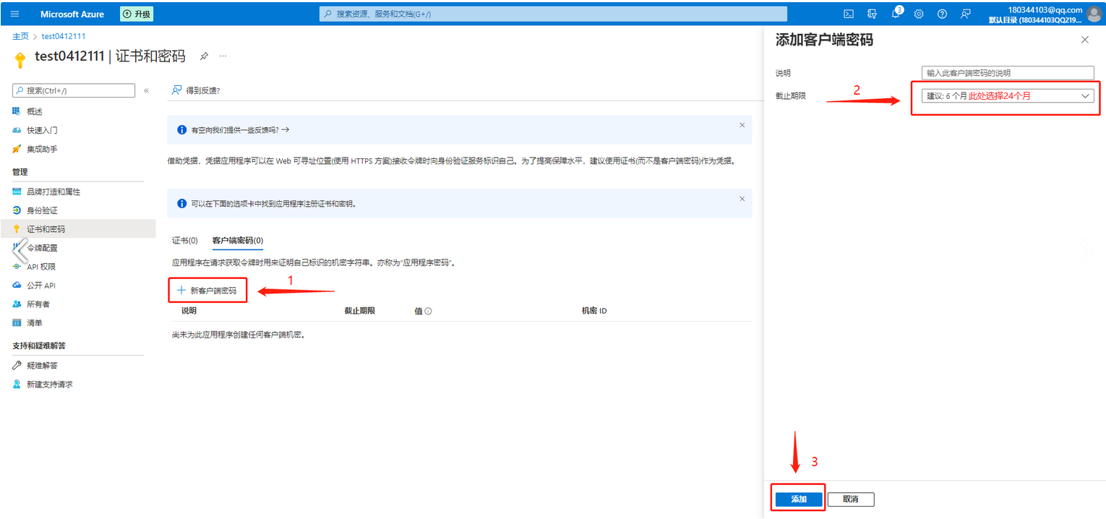
Task: Expand the 截止期限 expiry dropdown
Action: click(x=1008, y=96)
